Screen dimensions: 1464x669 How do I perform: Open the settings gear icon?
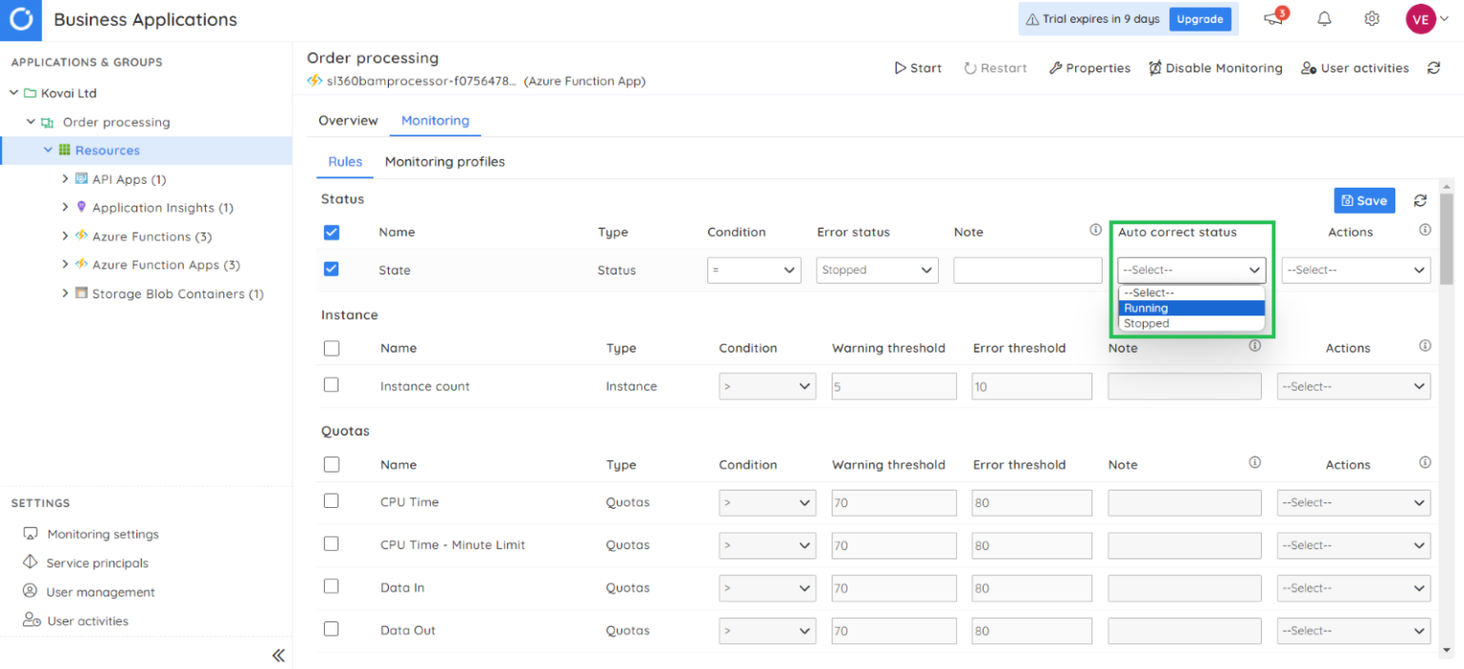point(1371,19)
